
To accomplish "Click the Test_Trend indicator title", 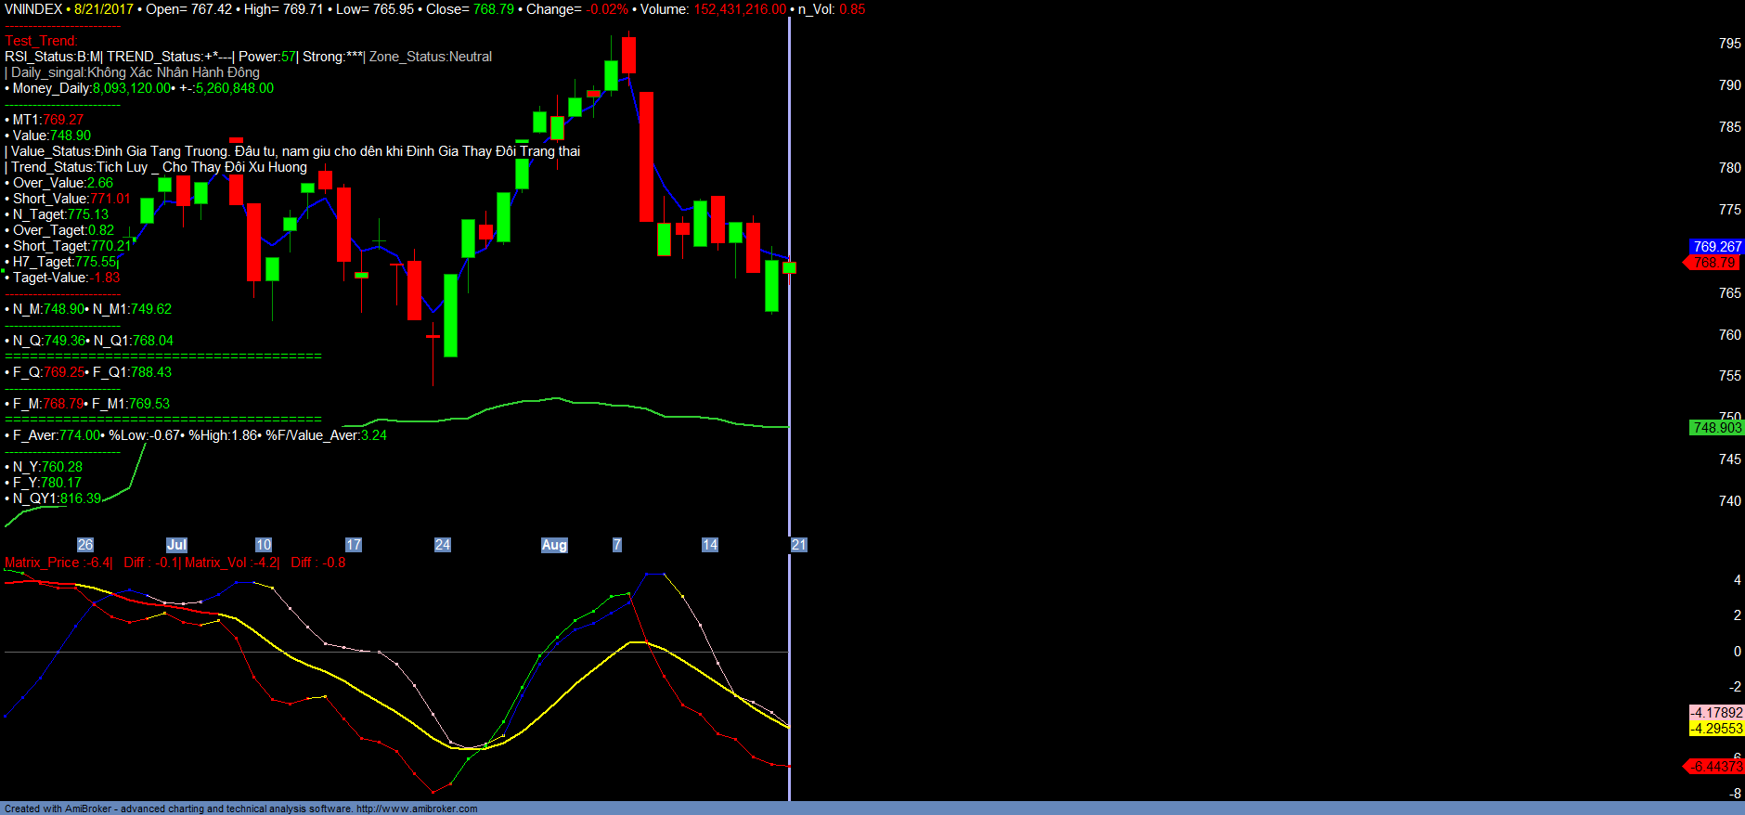I will click(41, 41).
